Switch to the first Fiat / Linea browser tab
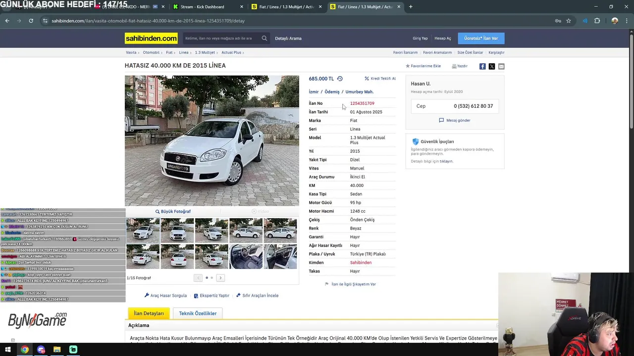634x356 pixels. pos(286,7)
